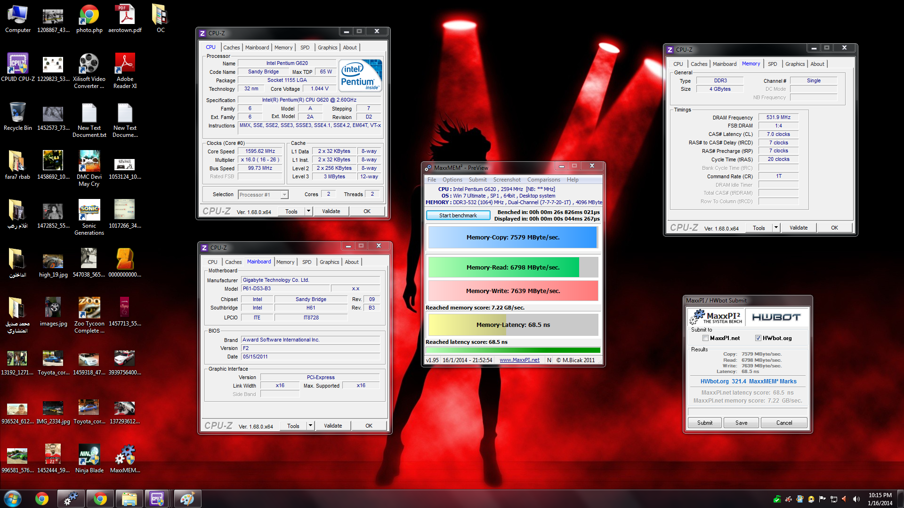Open About tab in Memory CPU-Z window
The height and width of the screenshot is (508, 904).
point(817,64)
